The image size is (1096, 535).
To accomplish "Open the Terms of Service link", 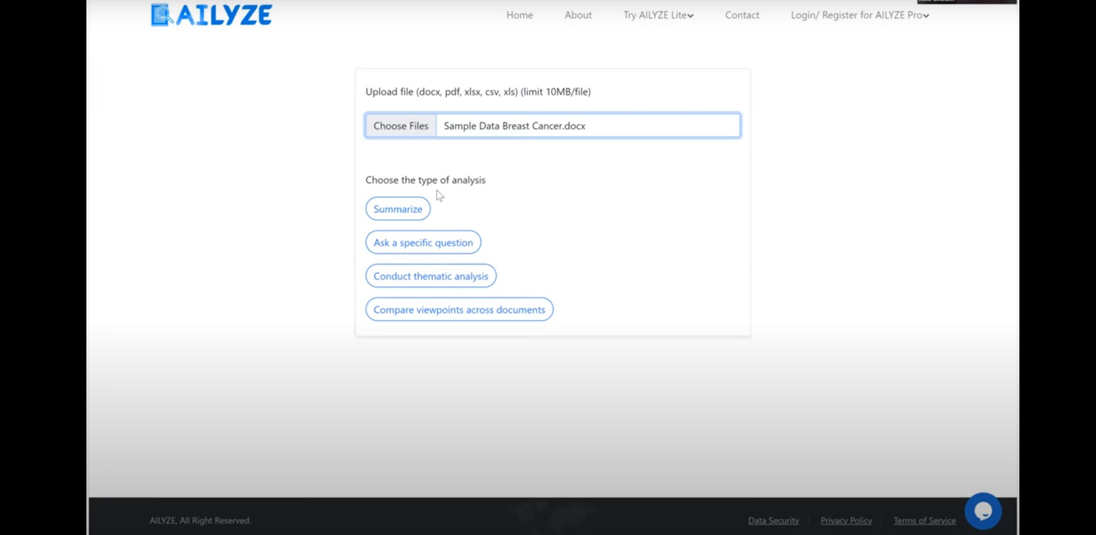I will click(924, 521).
